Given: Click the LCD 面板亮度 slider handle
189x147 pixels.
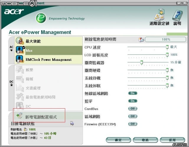Looking at the screenshot, I should pyautogui.click(x=167, y=55).
